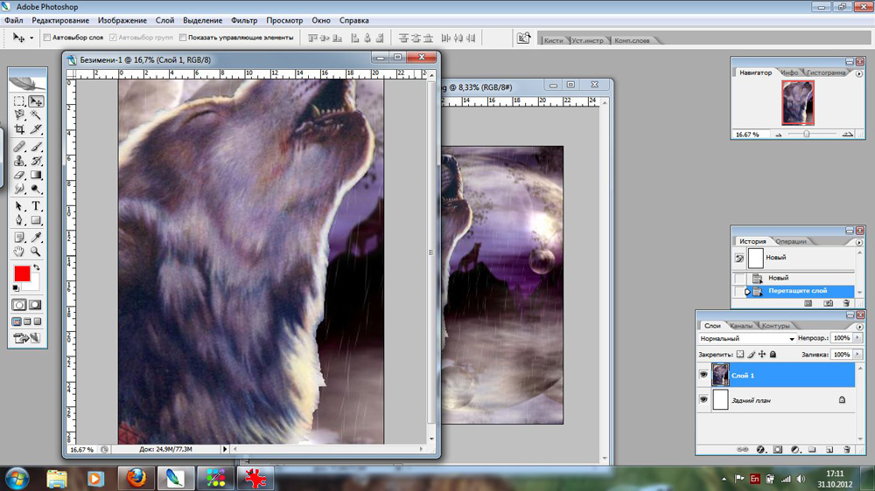Switch to the Операции tab
Image resolution: width=875 pixels, height=491 pixels.
pos(791,241)
